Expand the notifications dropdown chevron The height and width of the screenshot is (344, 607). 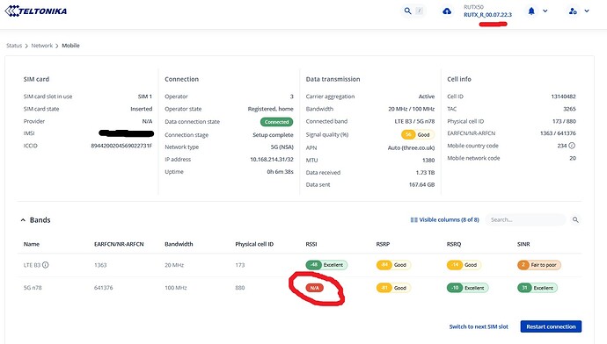coord(545,11)
